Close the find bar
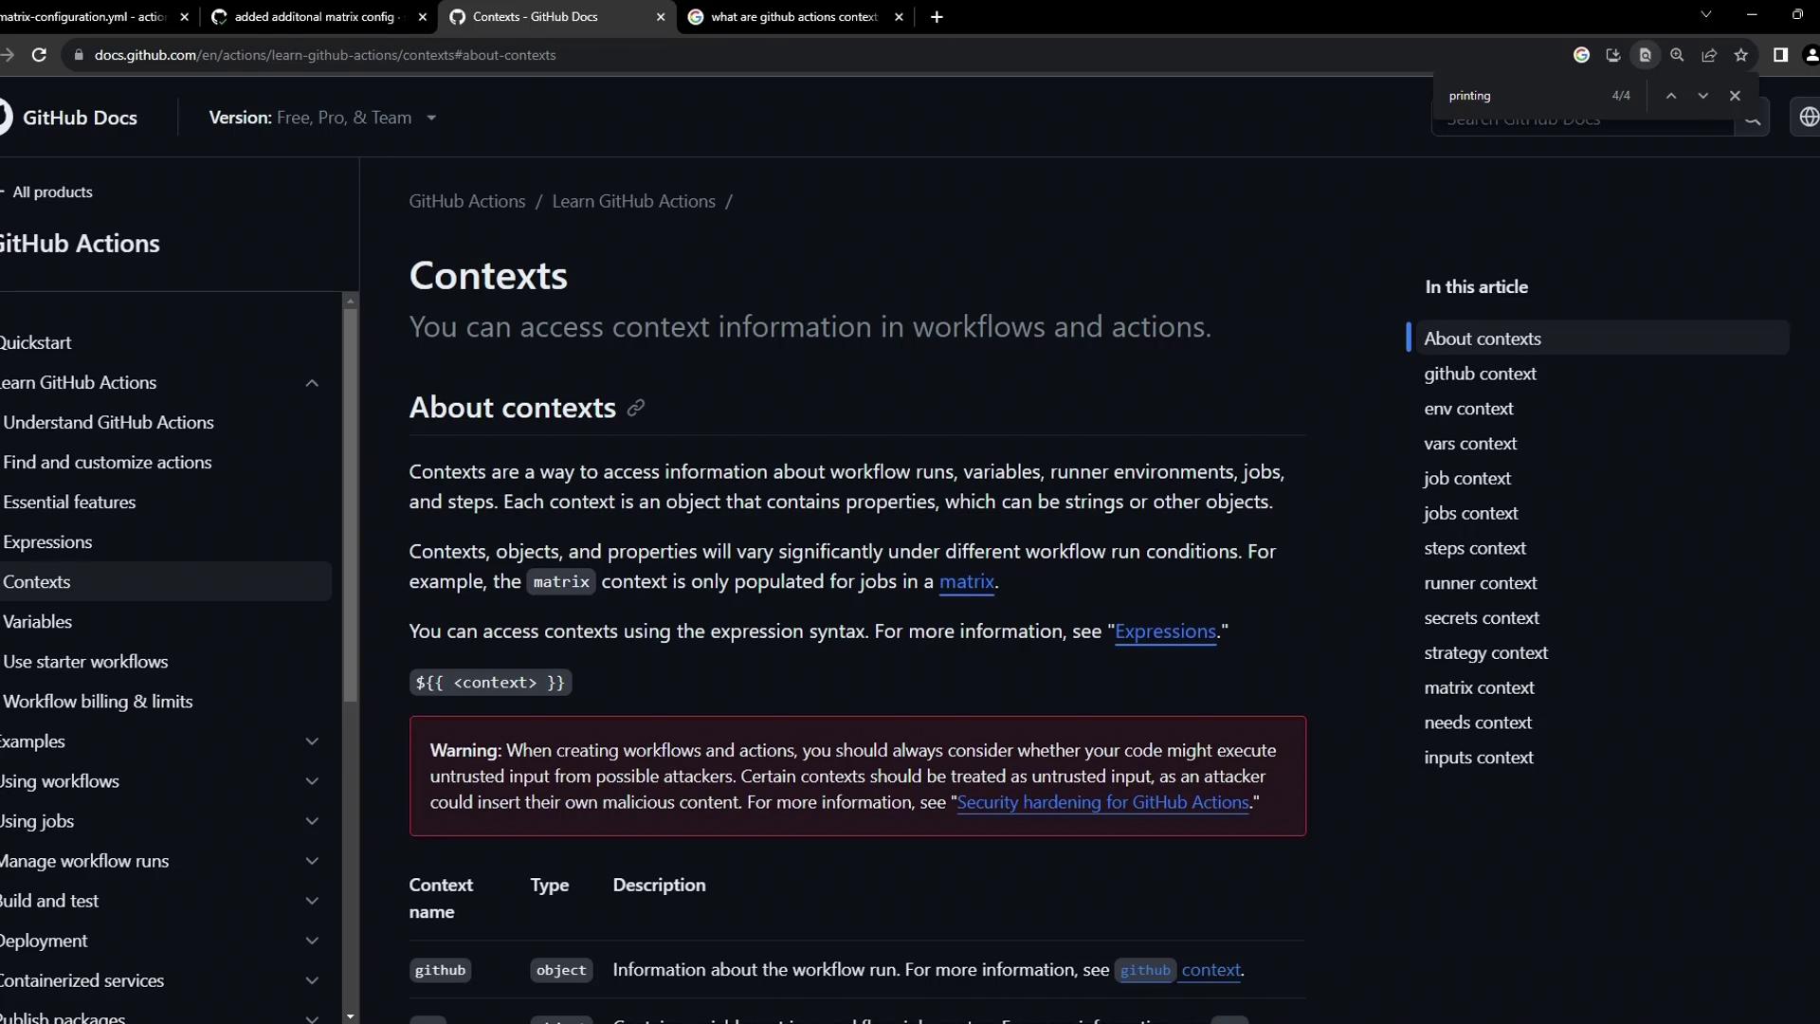Image resolution: width=1820 pixels, height=1024 pixels. [x=1735, y=96]
